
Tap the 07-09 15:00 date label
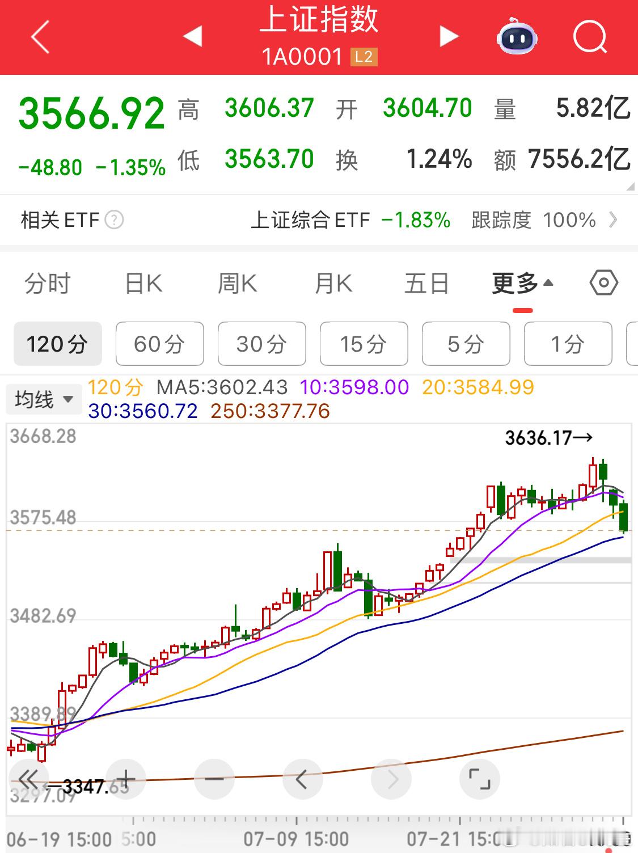point(296,839)
